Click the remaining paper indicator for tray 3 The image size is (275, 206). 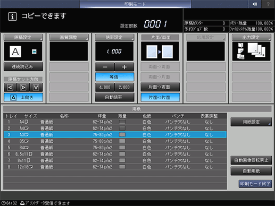click(122, 135)
